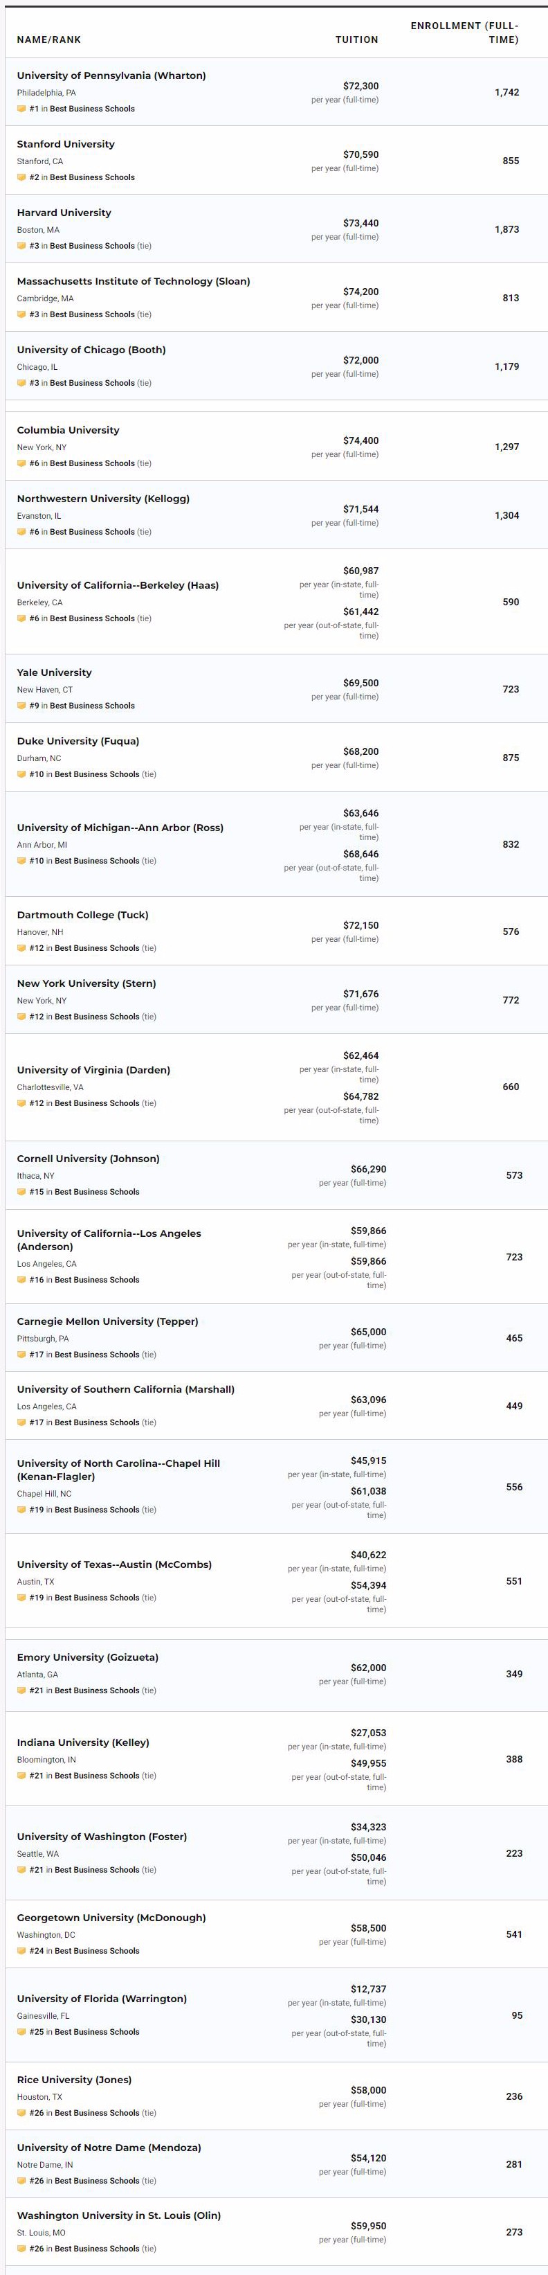Click the badge icon under Stanford University
The image size is (548, 2275).
click(x=21, y=177)
